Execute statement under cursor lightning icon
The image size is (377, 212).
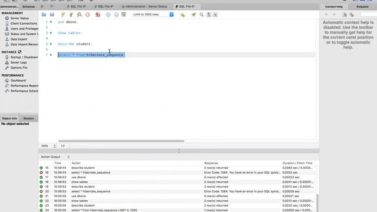pos(71,15)
